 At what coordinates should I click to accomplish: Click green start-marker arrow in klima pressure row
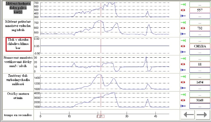click(x=183, y=40)
